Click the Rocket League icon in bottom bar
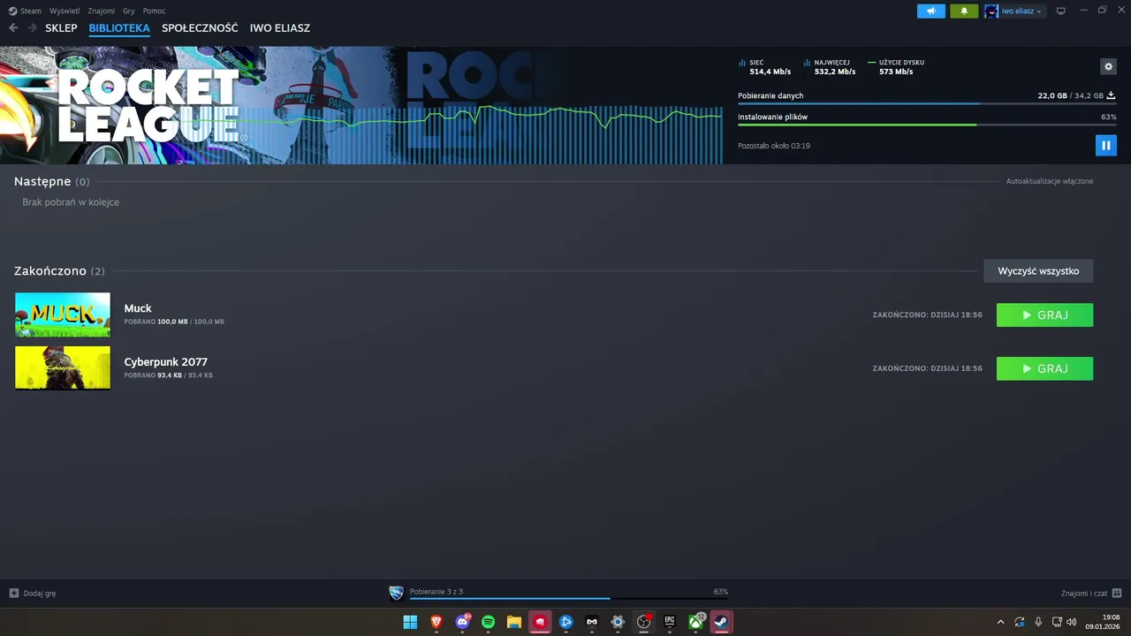 (x=396, y=593)
